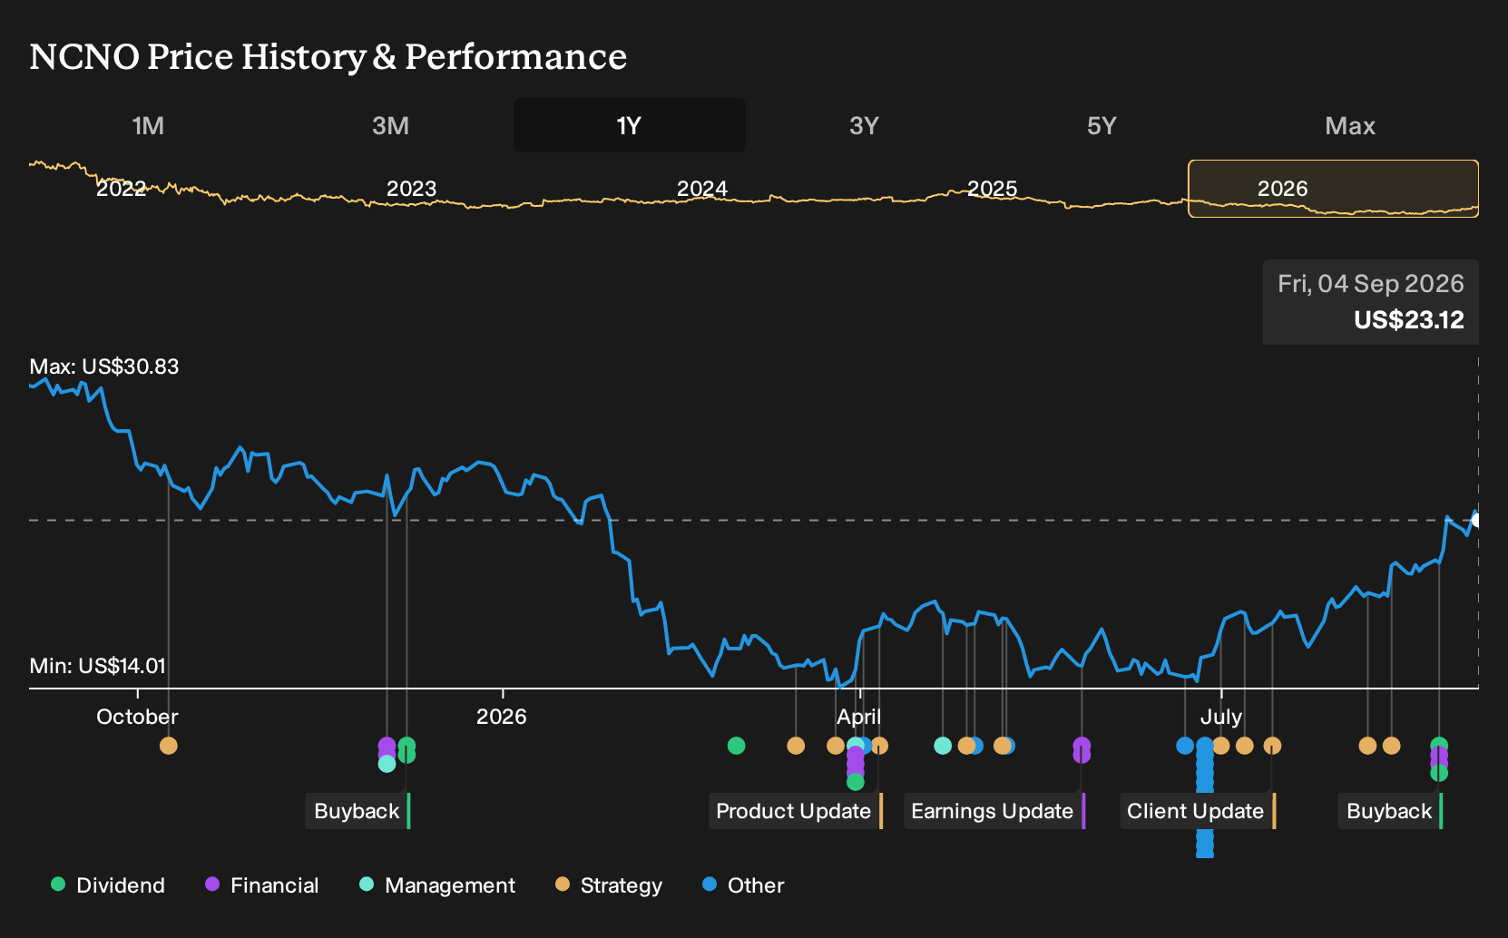The height and width of the screenshot is (938, 1508).
Task: Click the October axis label
Action: click(137, 717)
